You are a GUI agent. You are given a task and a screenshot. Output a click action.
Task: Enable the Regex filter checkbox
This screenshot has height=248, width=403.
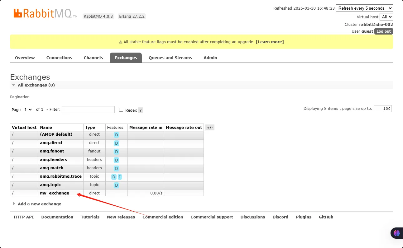[x=121, y=110]
